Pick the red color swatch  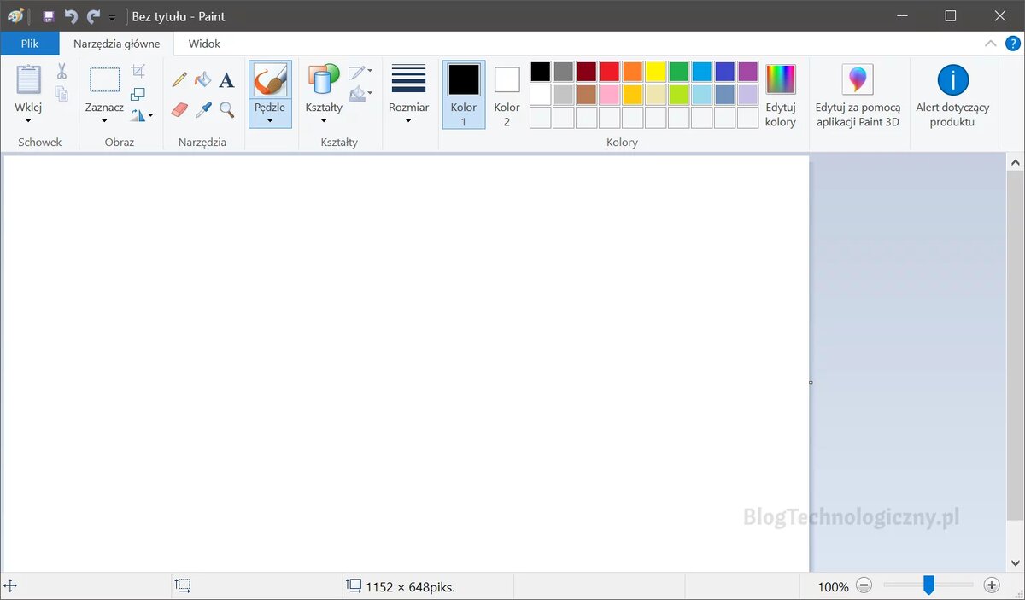[x=610, y=71]
